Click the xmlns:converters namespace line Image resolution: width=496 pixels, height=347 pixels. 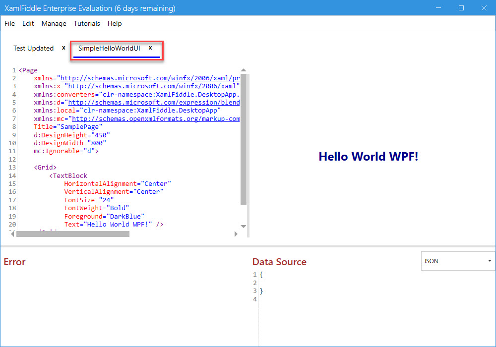[x=137, y=94]
